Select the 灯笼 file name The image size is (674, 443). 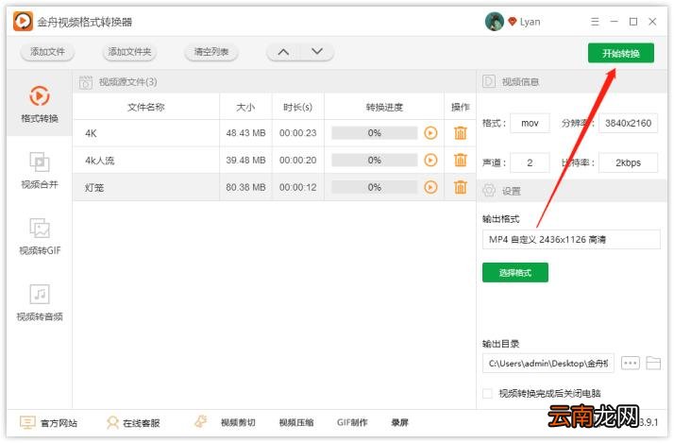94,188
